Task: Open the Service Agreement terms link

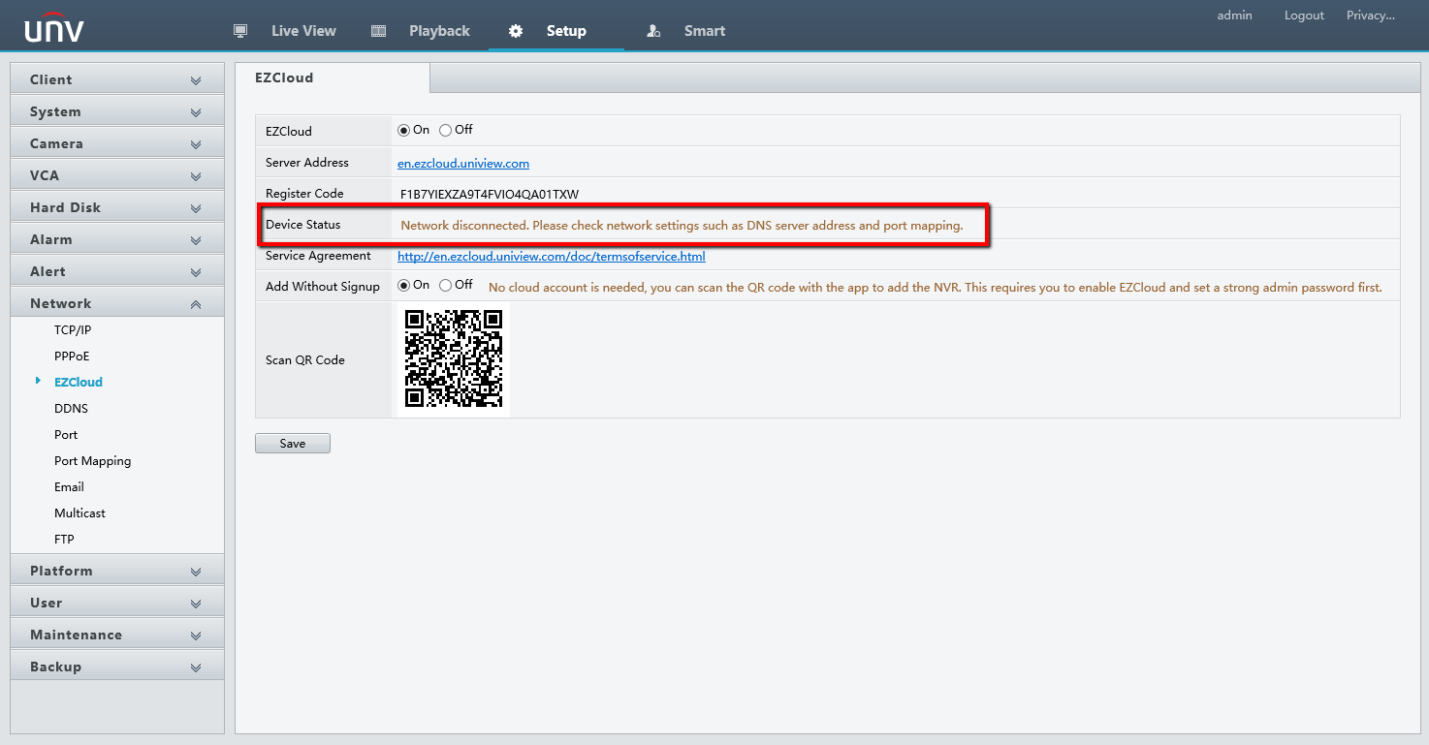Action: [x=551, y=257]
